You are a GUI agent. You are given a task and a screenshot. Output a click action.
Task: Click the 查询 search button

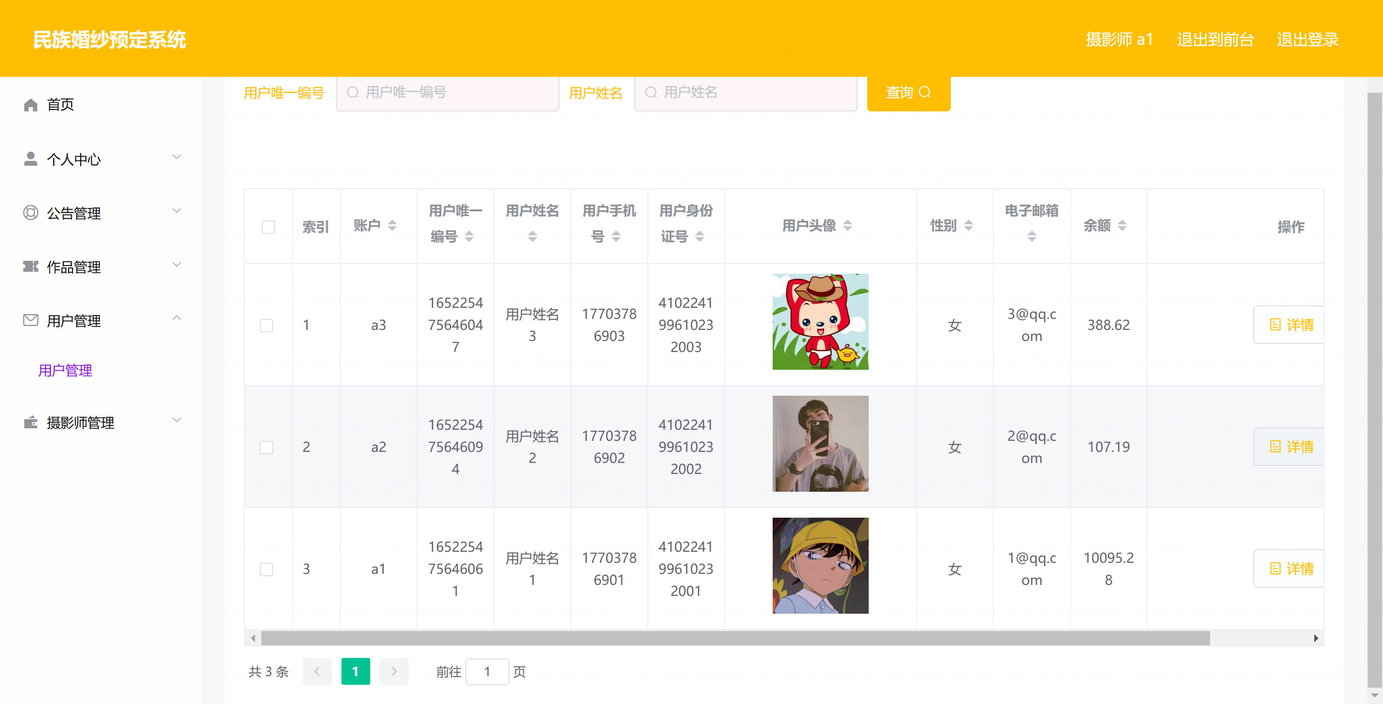[x=909, y=92]
